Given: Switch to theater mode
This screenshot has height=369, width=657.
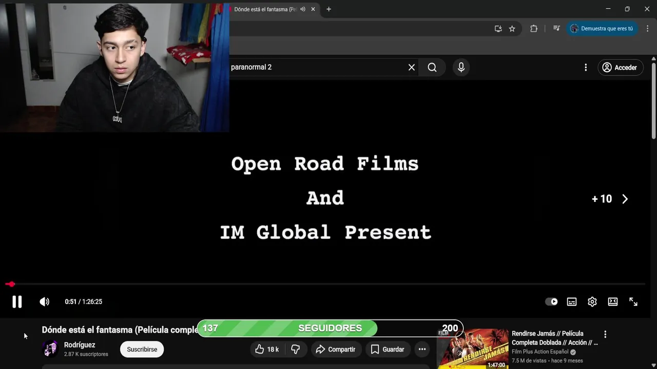Looking at the screenshot, I should 613,302.
